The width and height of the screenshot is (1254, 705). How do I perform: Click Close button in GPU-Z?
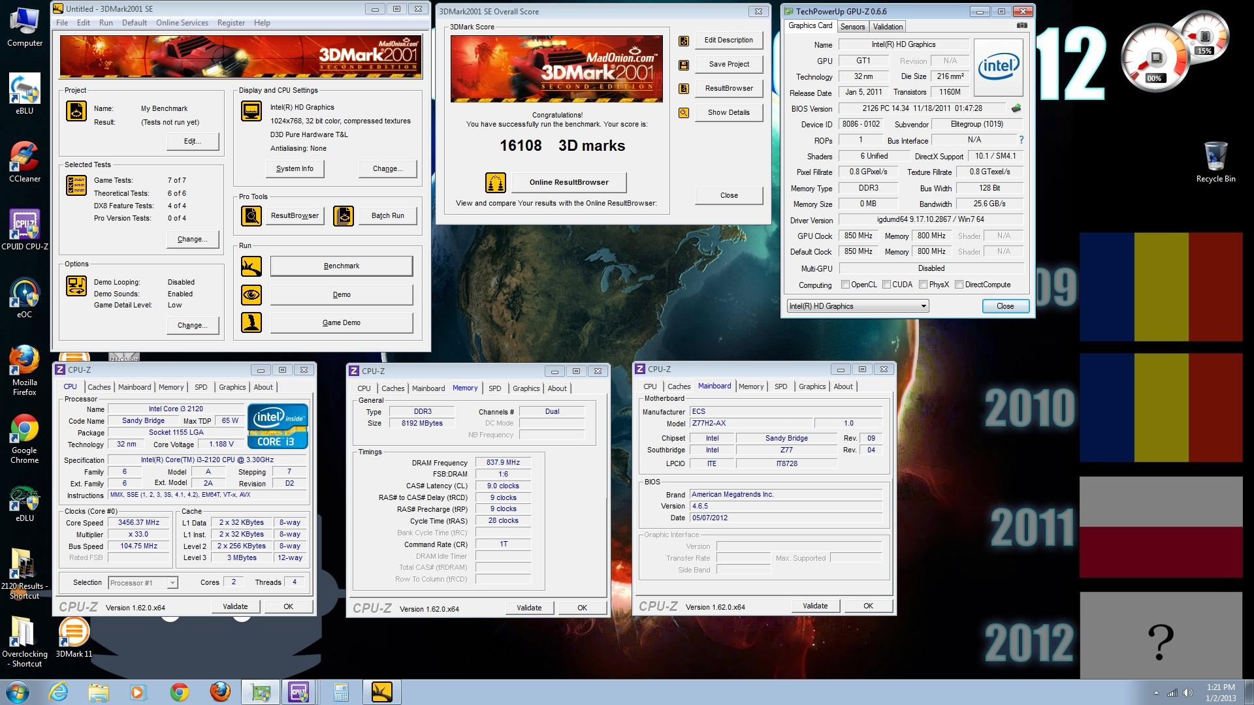[x=1005, y=306]
